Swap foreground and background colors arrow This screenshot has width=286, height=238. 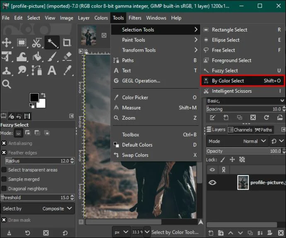click(x=44, y=95)
